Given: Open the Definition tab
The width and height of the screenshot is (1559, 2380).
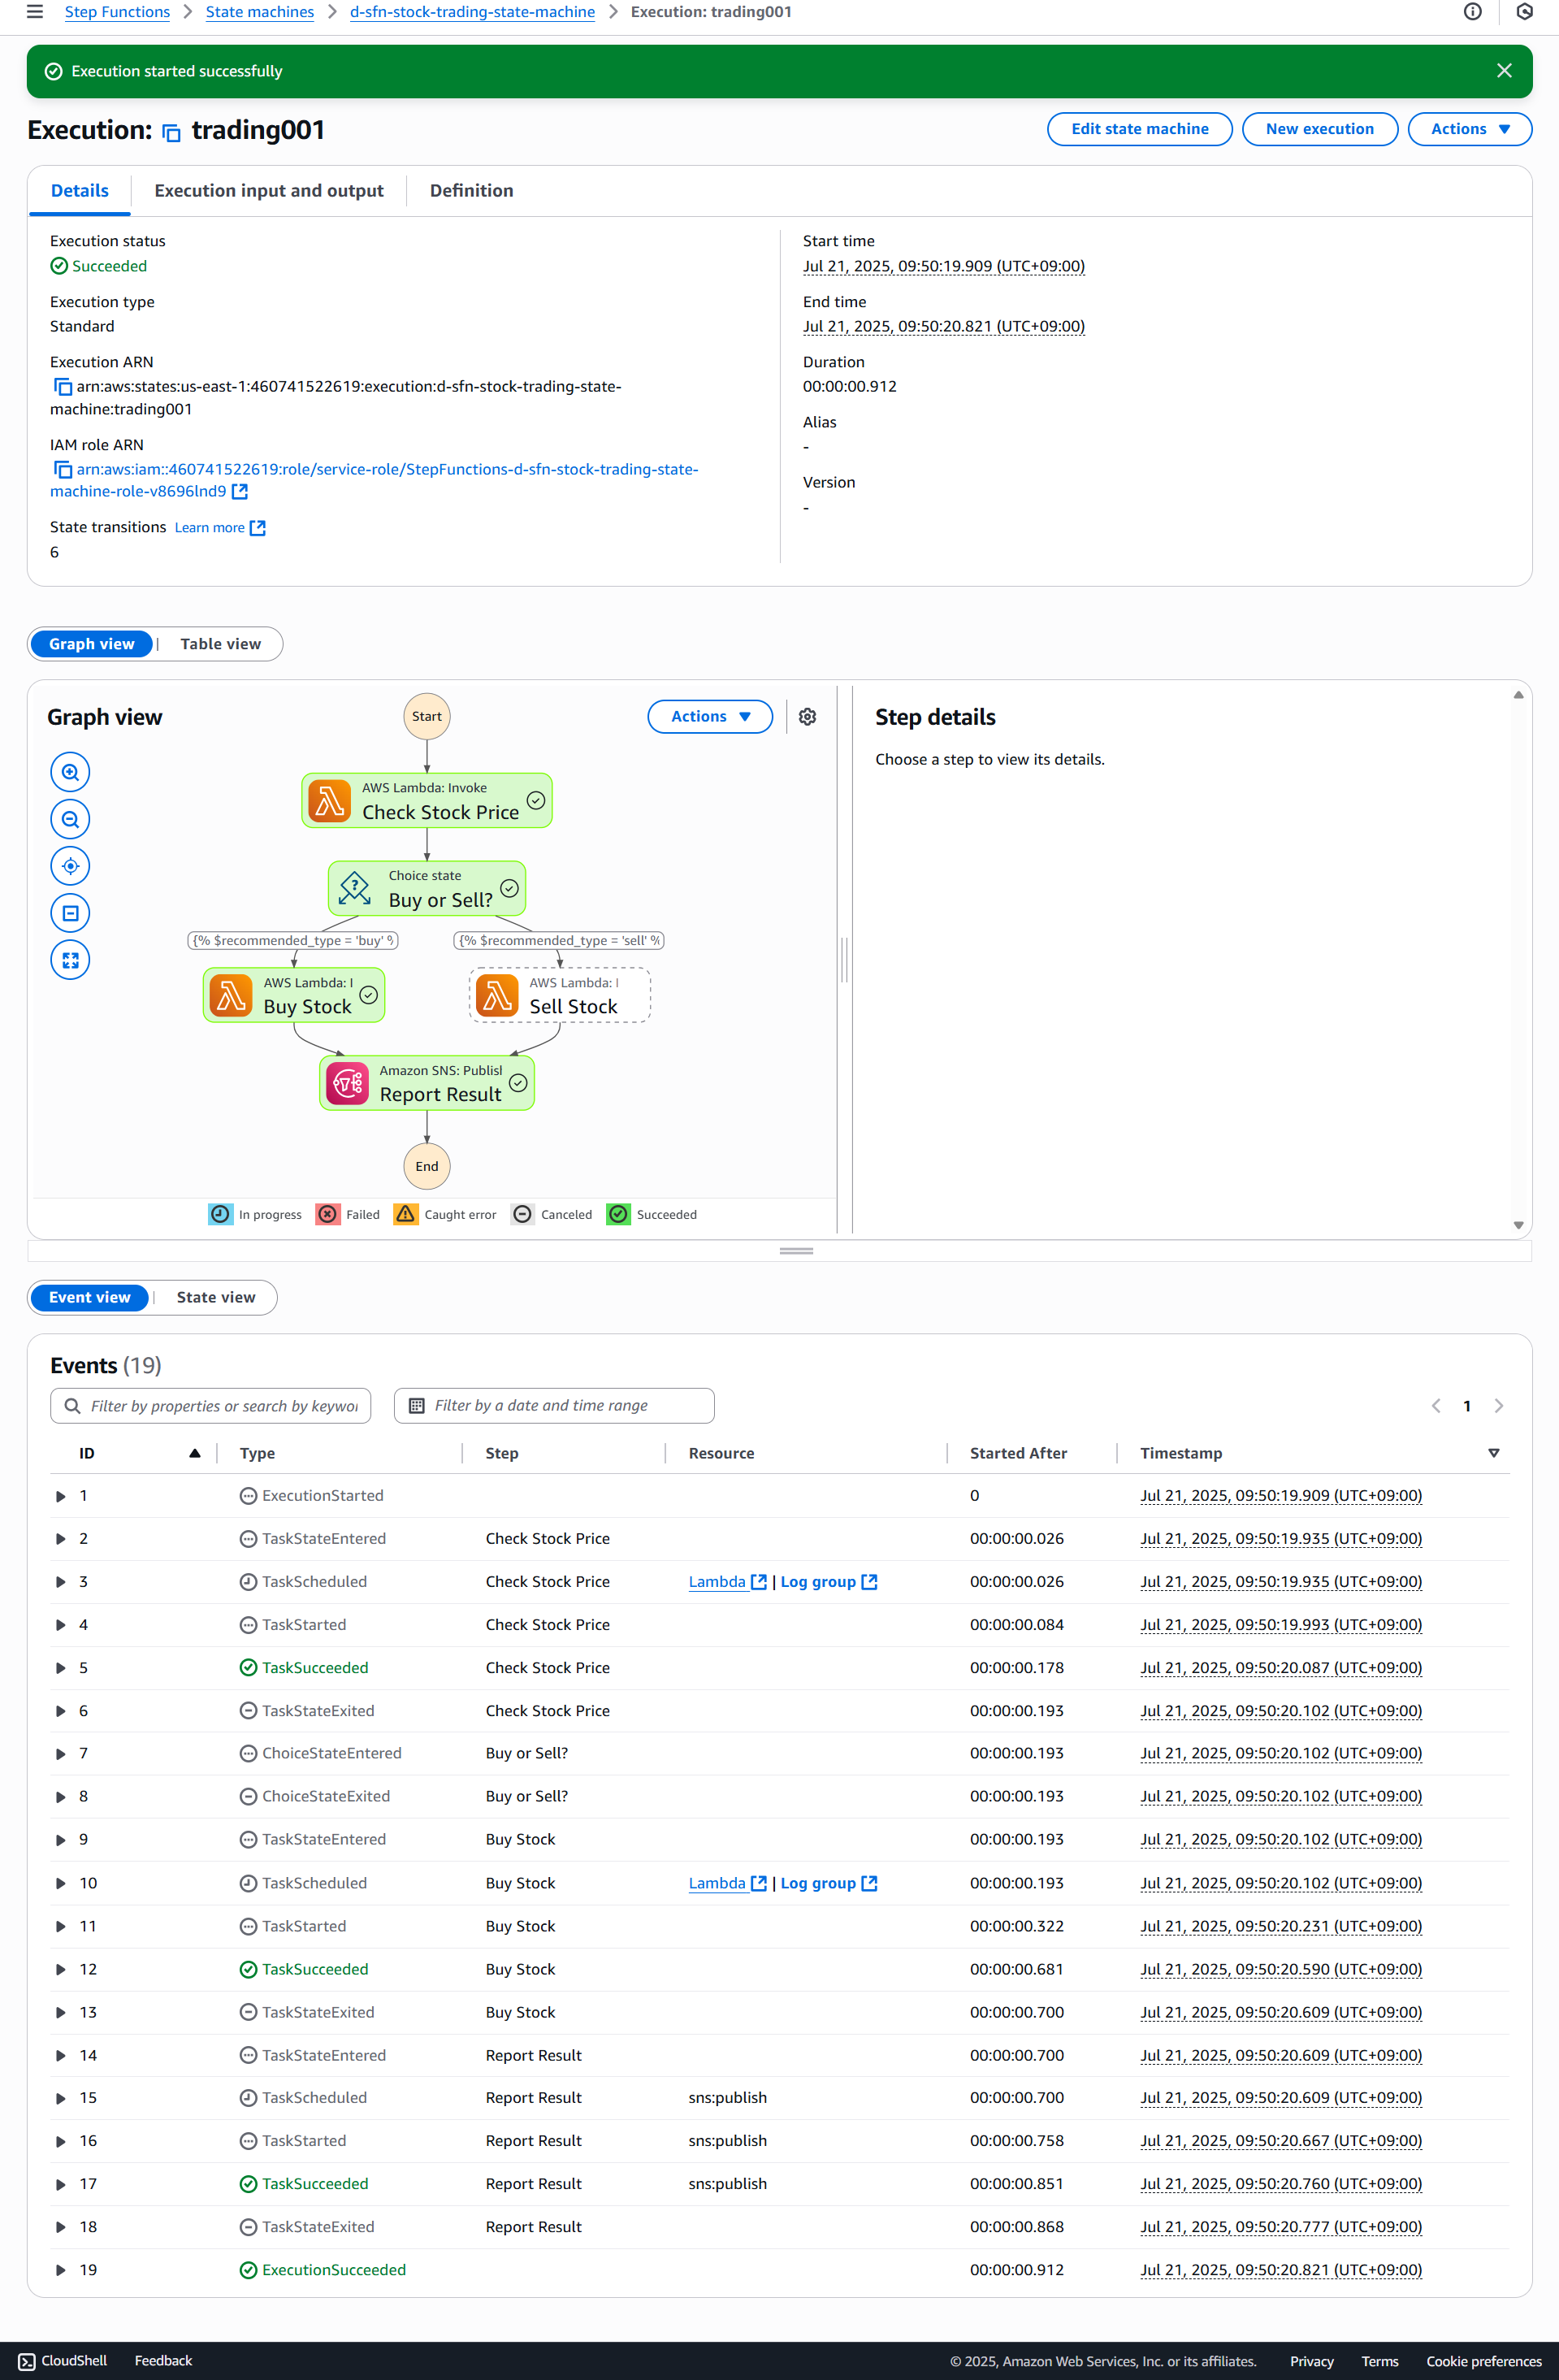Looking at the screenshot, I should pos(471,191).
